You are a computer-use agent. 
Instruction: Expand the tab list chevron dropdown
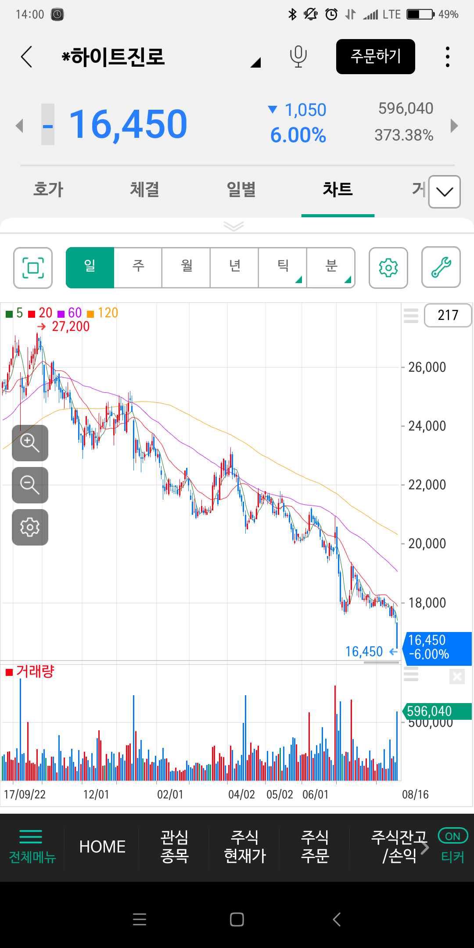(444, 192)
